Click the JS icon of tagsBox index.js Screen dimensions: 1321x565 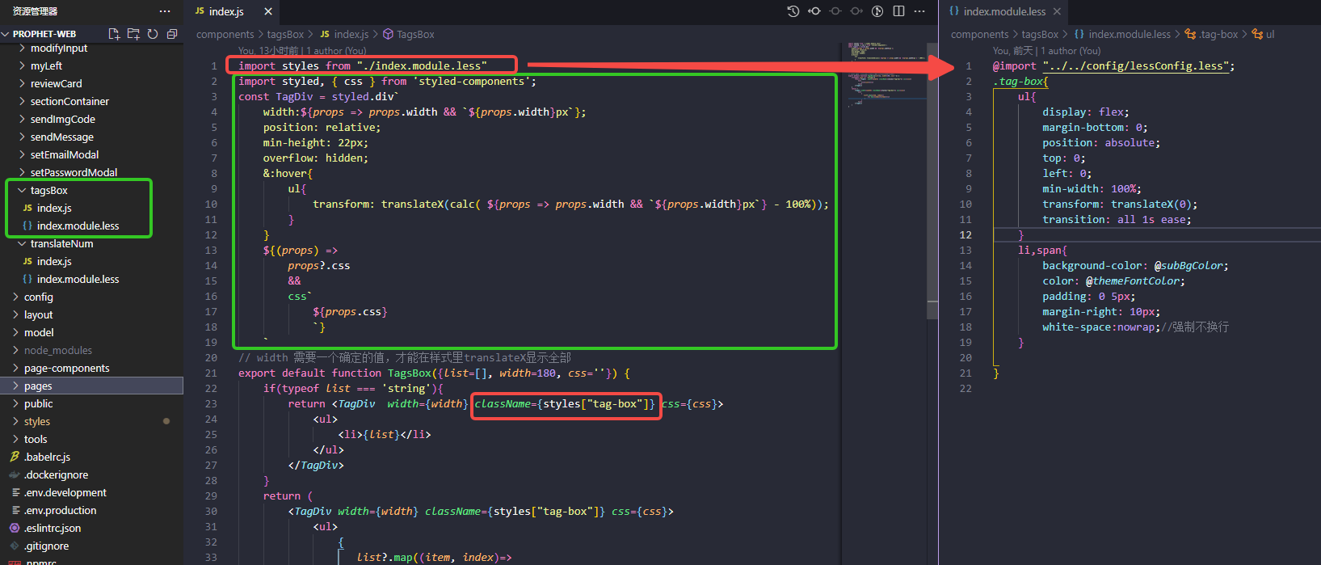point(27,208)
